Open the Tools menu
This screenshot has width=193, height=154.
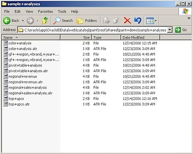point(62,12)
